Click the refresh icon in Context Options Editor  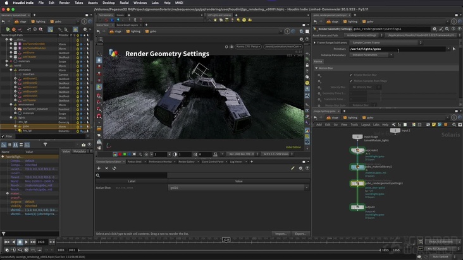tap(114, 168)
